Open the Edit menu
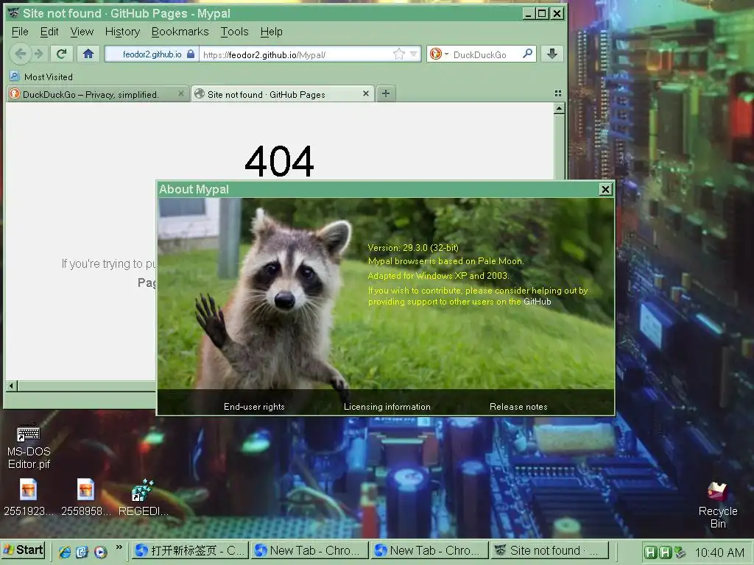 pos(49,32)
